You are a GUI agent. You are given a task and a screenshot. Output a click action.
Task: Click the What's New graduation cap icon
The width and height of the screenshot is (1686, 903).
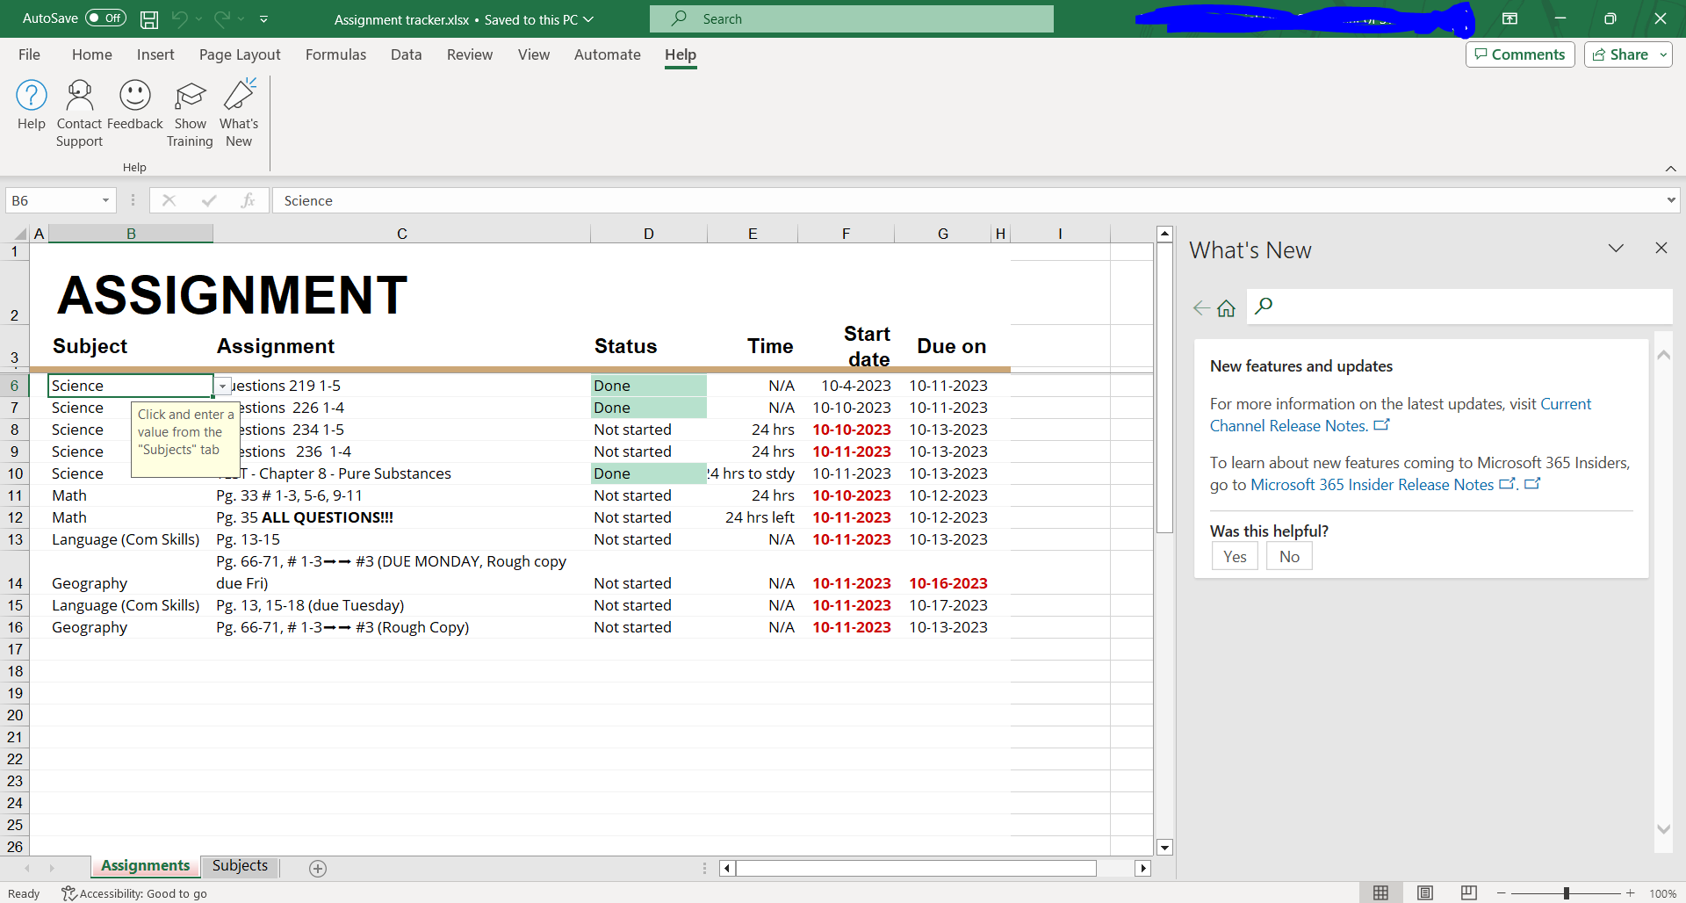click(x=238, y=95)
